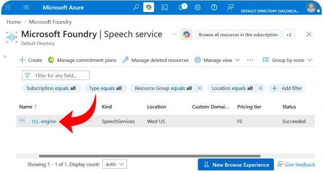323x173 pixels.
Task: Open the tts-engine resource link
Action: (x=43, y=121)
